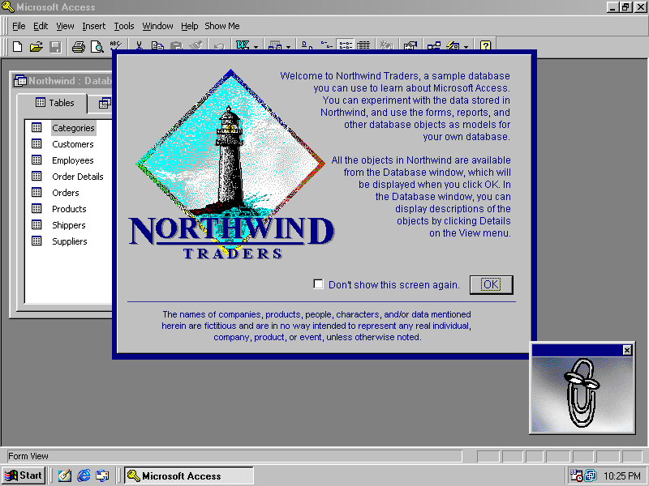Viewport: 649px width, 486px height.
Task: Select the Suppliers table
Action: [x=70, y=241]
